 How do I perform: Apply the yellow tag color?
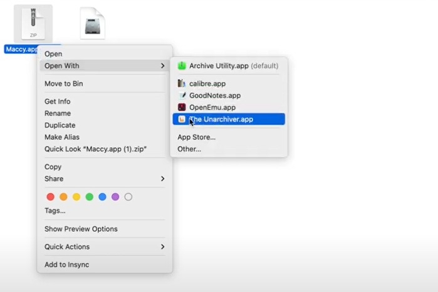point(76,197)
